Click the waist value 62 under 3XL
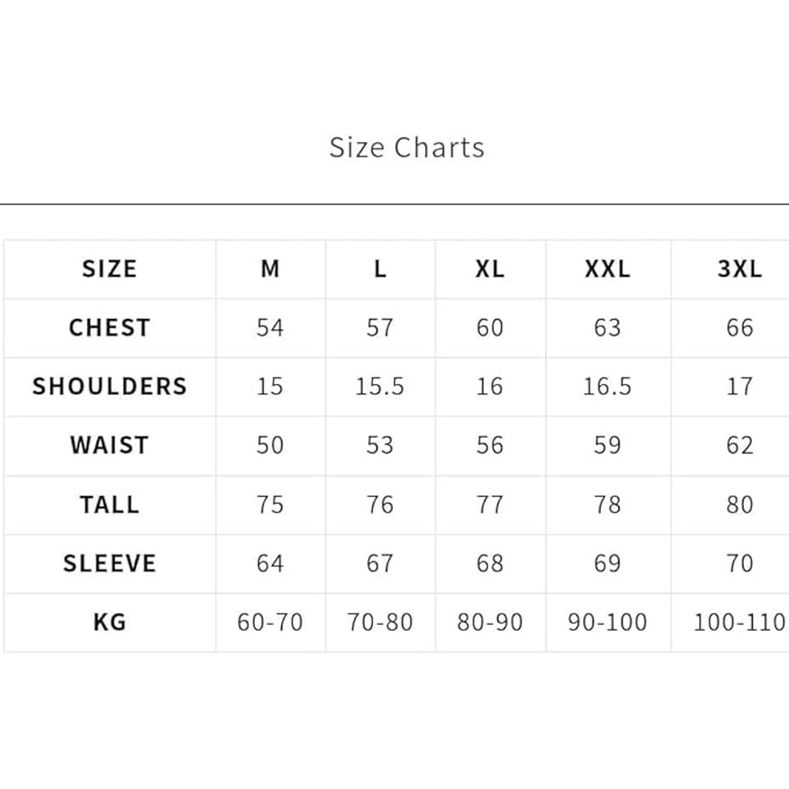The width and height of the screenshot is (789, 789). point(740,445)
